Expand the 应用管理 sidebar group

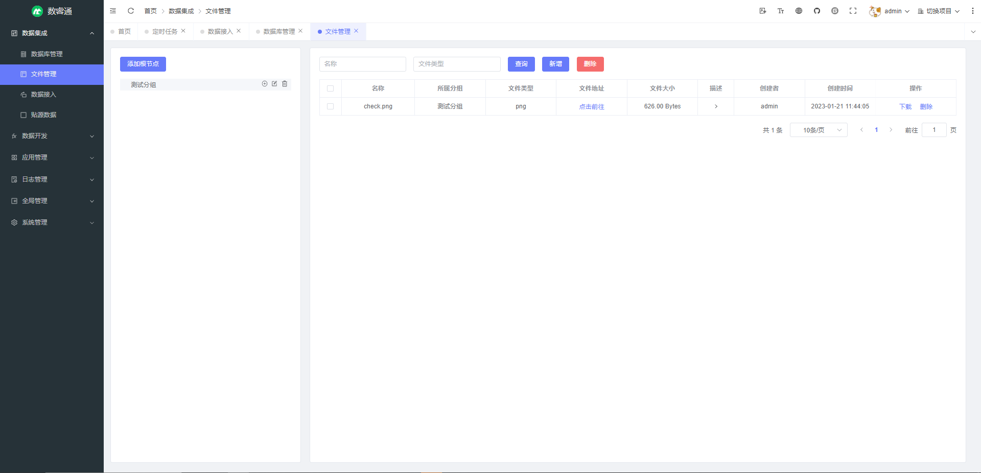pyautogui.click(x=52, y=157)
